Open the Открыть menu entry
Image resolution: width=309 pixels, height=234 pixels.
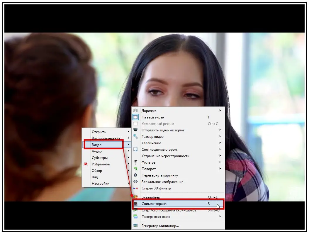pos(106,132)
